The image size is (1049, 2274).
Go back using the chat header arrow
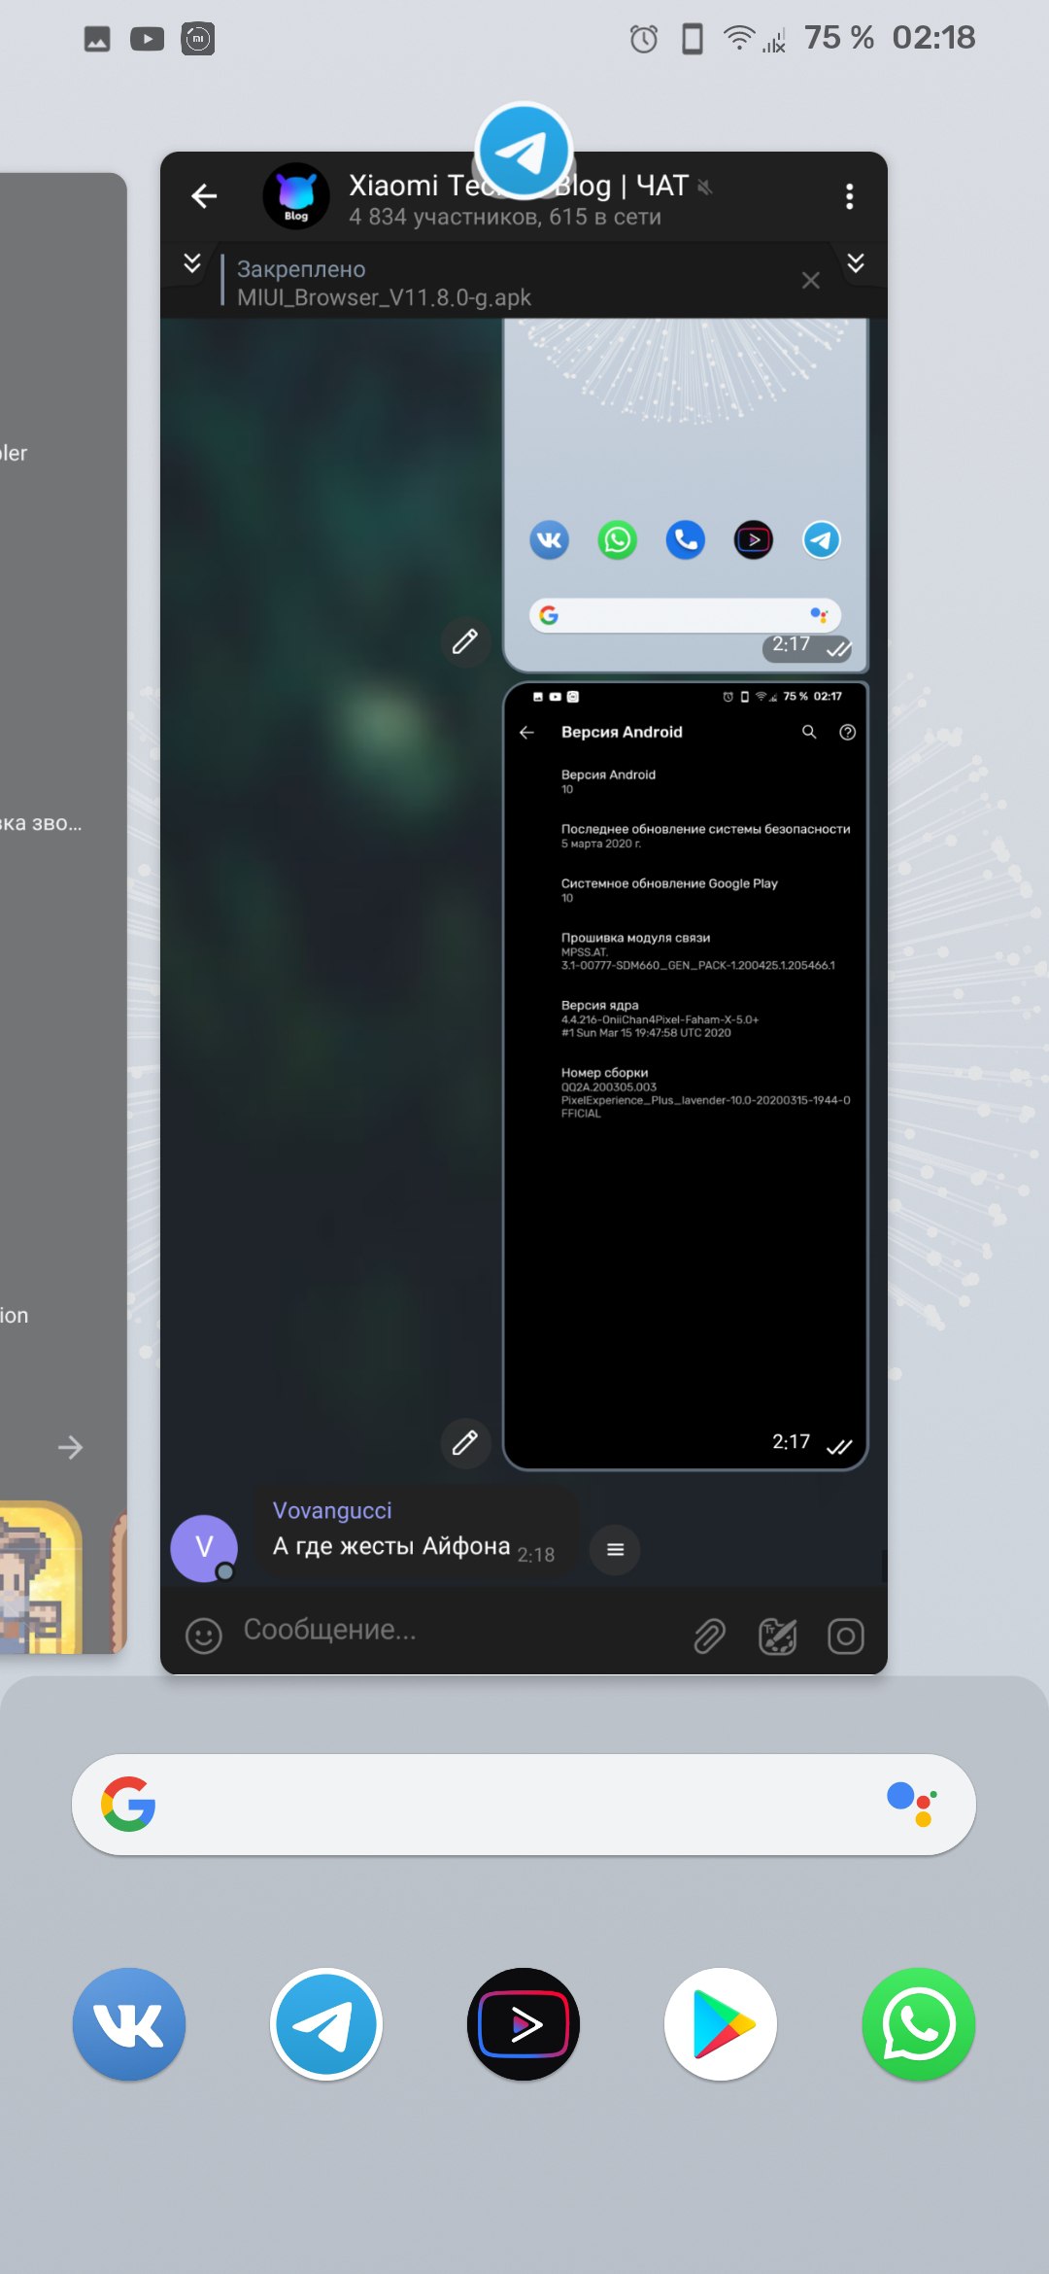[204, 196]
